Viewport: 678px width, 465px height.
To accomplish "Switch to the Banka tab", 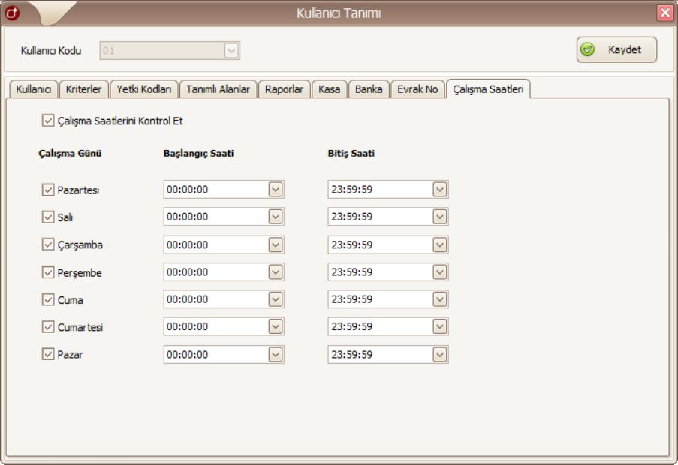I will point(369,89).
